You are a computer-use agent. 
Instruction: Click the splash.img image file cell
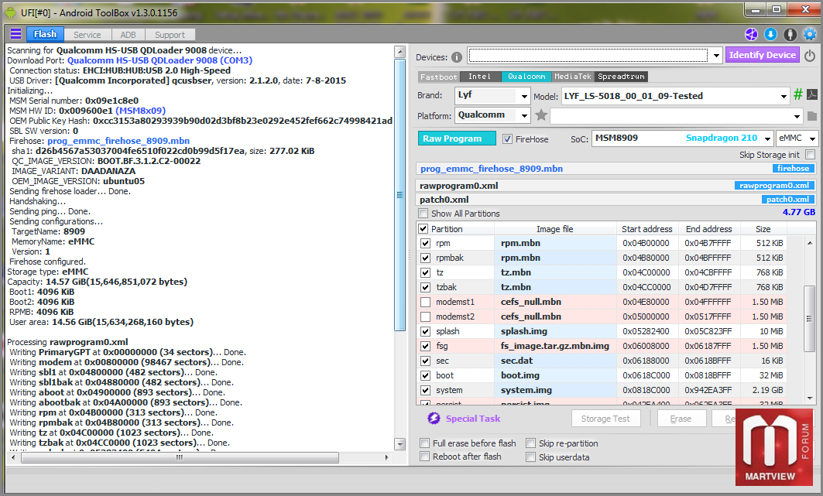tap(555, 331)
